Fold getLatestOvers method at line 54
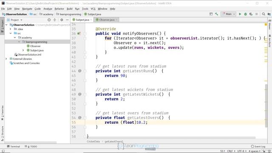 click(x=85, y=118)
